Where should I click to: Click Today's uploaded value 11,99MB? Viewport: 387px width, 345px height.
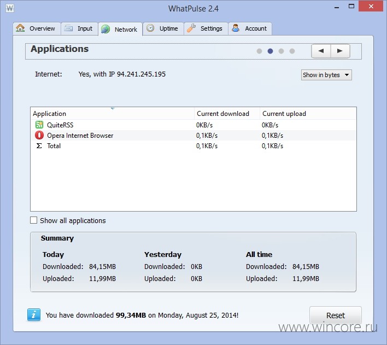102,278
